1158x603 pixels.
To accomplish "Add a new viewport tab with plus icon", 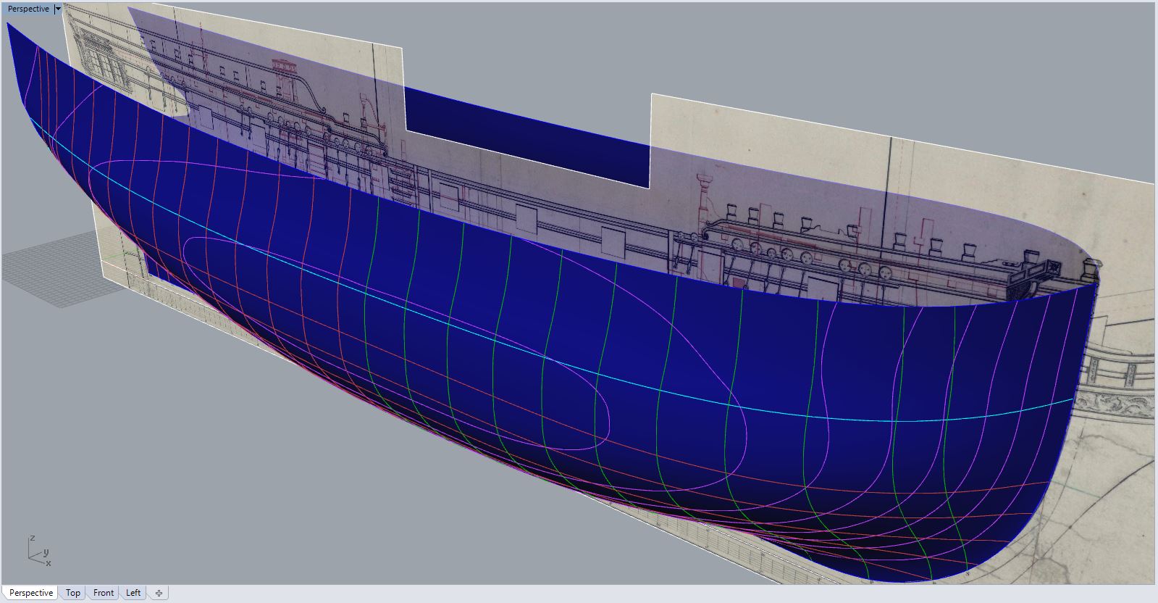I will pyautogui.click(x=159, y=592).
